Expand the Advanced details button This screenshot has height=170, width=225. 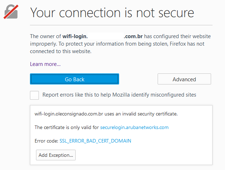coord(184,79)
